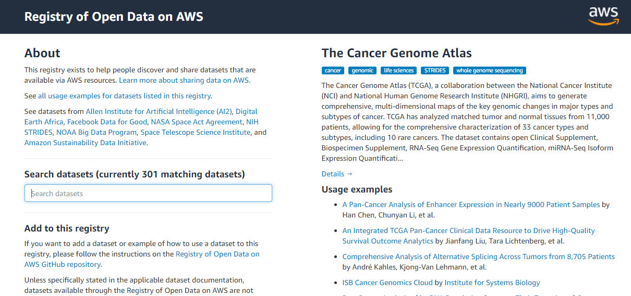Open NASA Space Act Agreement link

(197, 122)
